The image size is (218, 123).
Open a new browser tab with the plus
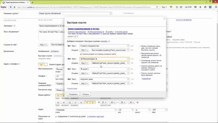pyautogui.click(x=33, y=2)
